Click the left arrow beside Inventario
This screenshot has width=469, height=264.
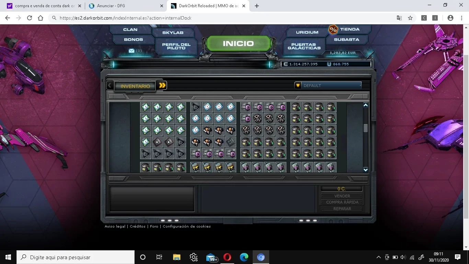110,85
